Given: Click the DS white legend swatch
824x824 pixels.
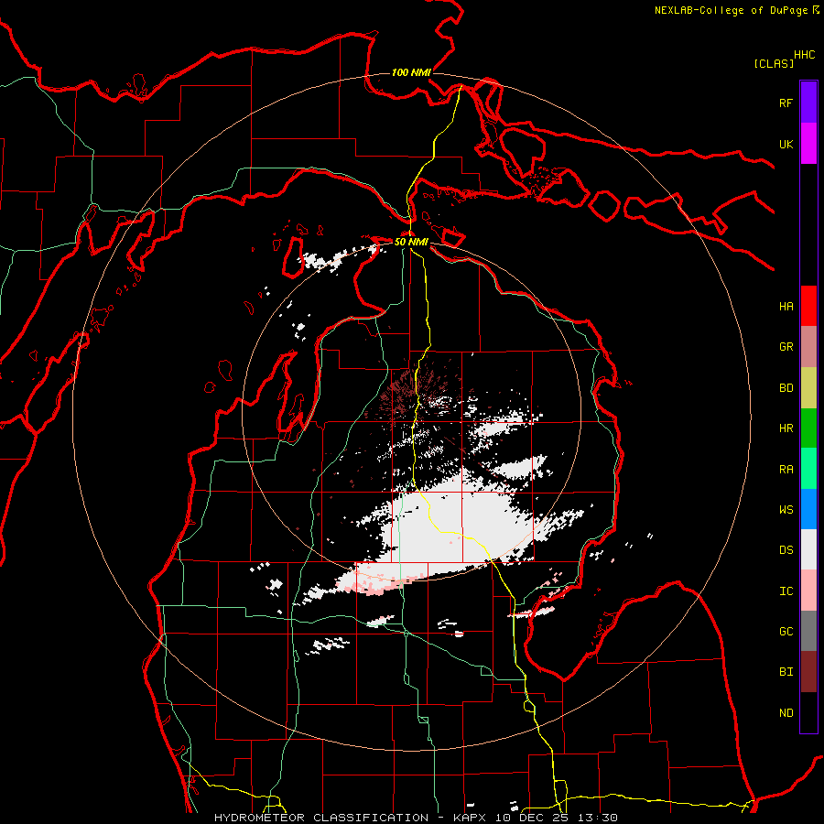Looking at the screenshot, I should (808, 549).
